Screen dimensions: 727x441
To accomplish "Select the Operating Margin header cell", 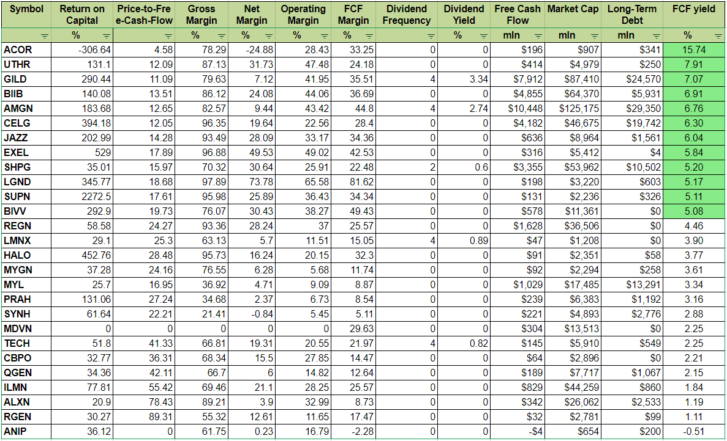I will [x=303, y=15].
